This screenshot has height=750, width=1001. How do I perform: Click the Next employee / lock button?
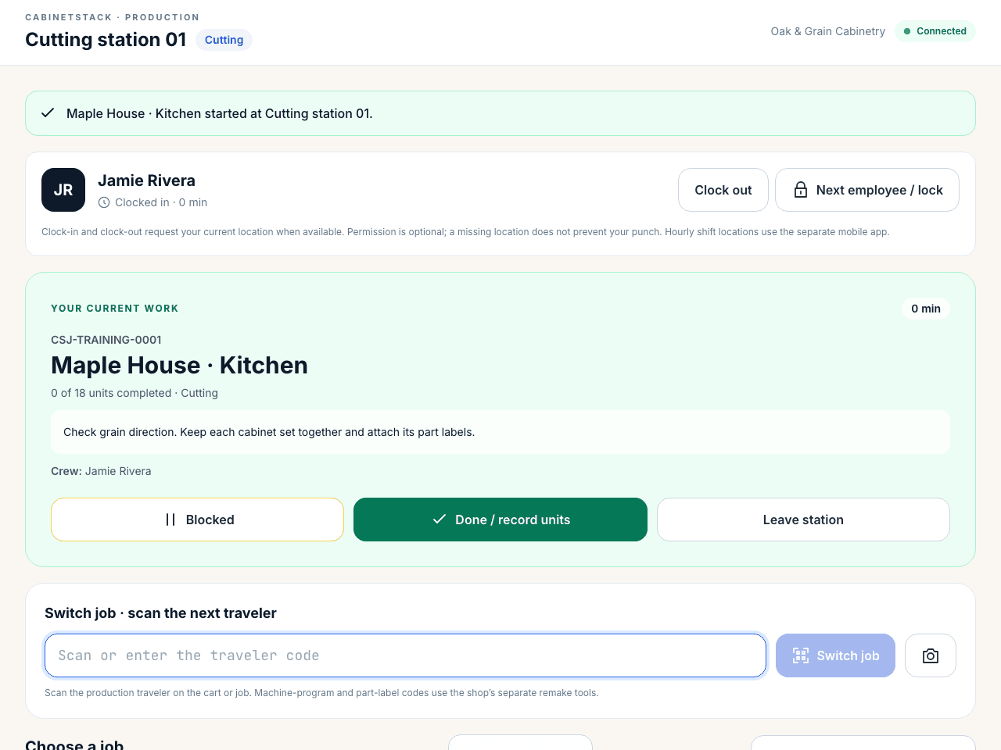867,190
